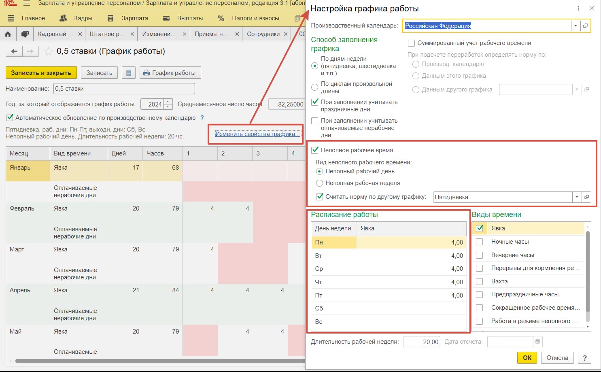Image resolution: width=601 pixels, height=372 pixels.
Task: Use horizontal scrollbar of schedule table
Action: 159,361
